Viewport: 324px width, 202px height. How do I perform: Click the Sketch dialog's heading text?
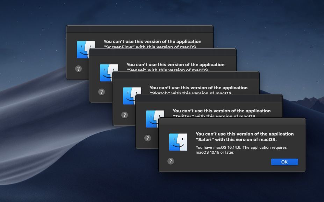199,90
